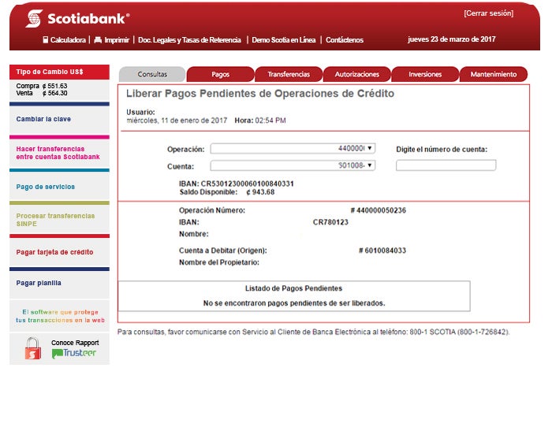
Task: Expand the Cuenta dropdown
Action: coord(293,165)
